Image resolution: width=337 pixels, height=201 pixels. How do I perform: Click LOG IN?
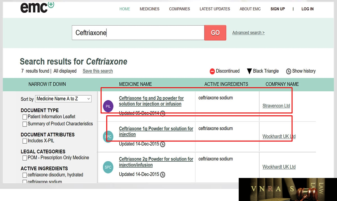pyautogui.click(x=308, y=9)
